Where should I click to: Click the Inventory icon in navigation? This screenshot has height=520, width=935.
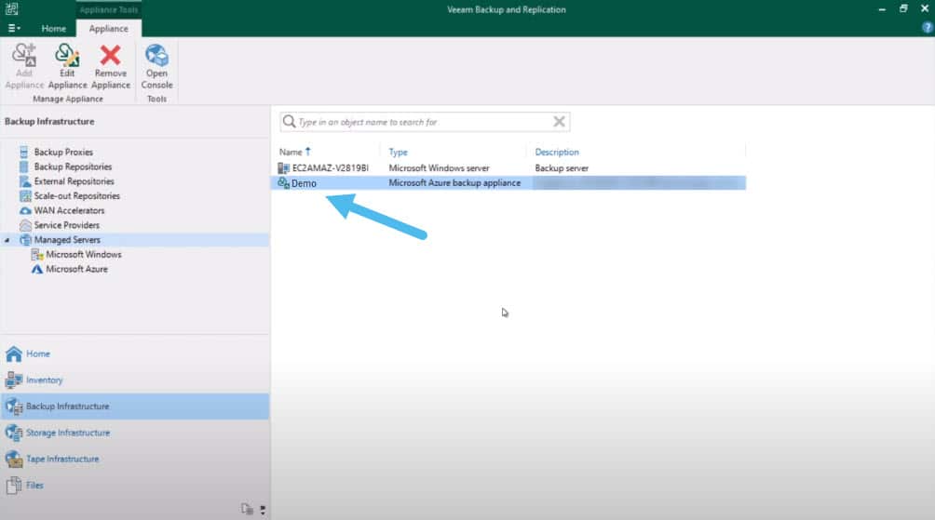pos(14,380)
